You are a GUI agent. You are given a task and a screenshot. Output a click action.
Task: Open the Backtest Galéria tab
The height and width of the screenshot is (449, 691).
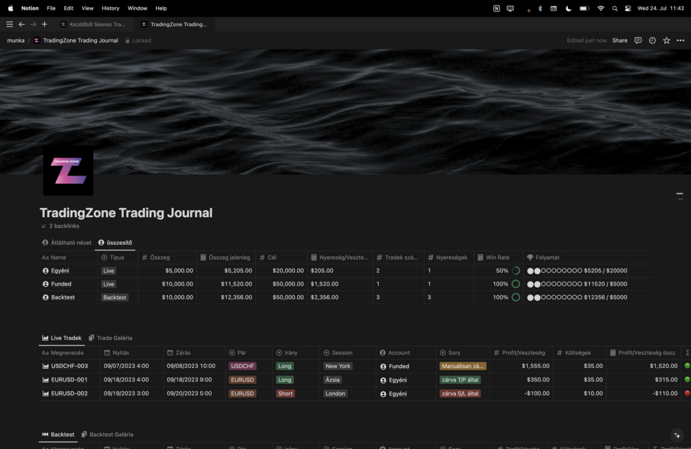[x=107, y=435]
